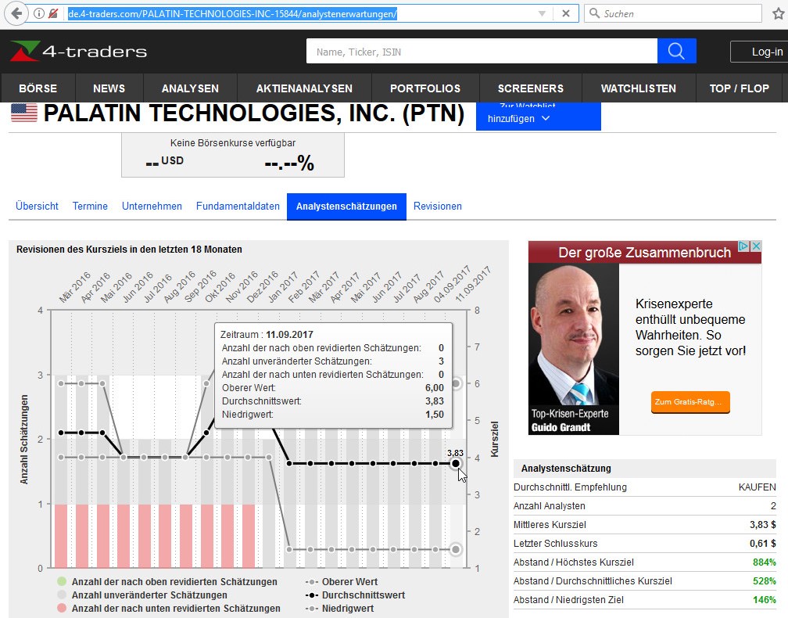Click the PALATIN TECHNOLOGIES, INC. (PTN) heading
788x618 pixels.
click(254, 113)
